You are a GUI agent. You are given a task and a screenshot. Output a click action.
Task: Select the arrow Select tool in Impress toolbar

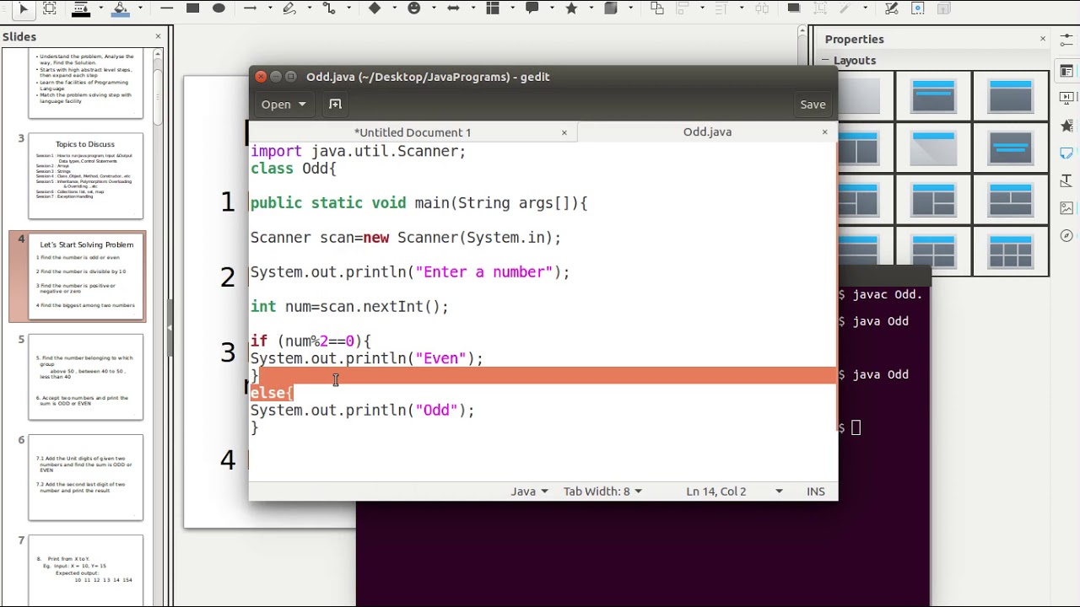23,8
